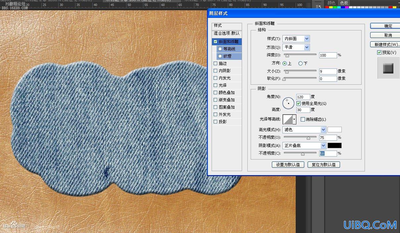Pick the red swatch in the 色板 panel
The image size is (400, 233).
(x=327, y=7)
